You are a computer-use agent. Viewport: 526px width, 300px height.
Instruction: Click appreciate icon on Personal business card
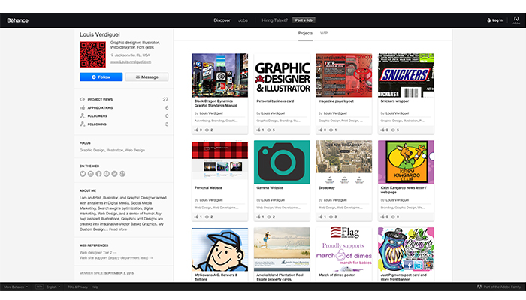258,130
